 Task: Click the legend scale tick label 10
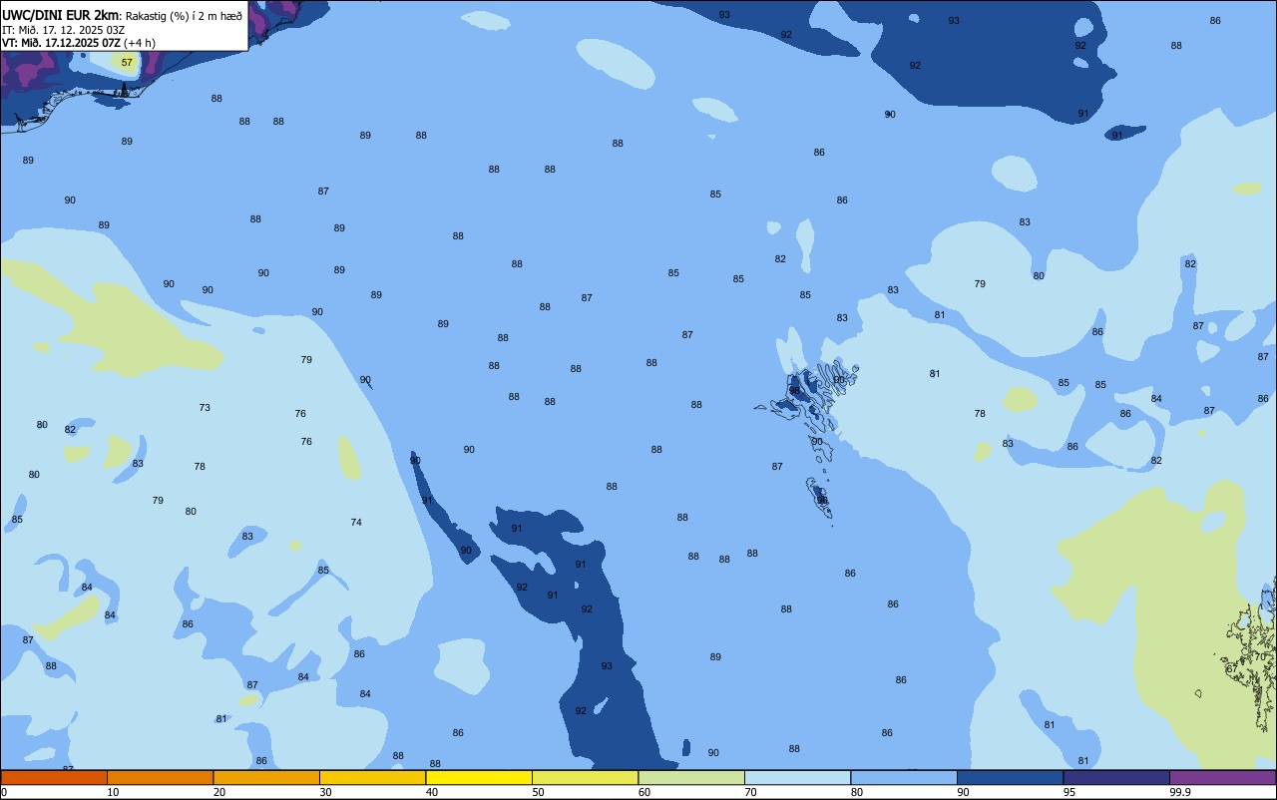[113, 792]
